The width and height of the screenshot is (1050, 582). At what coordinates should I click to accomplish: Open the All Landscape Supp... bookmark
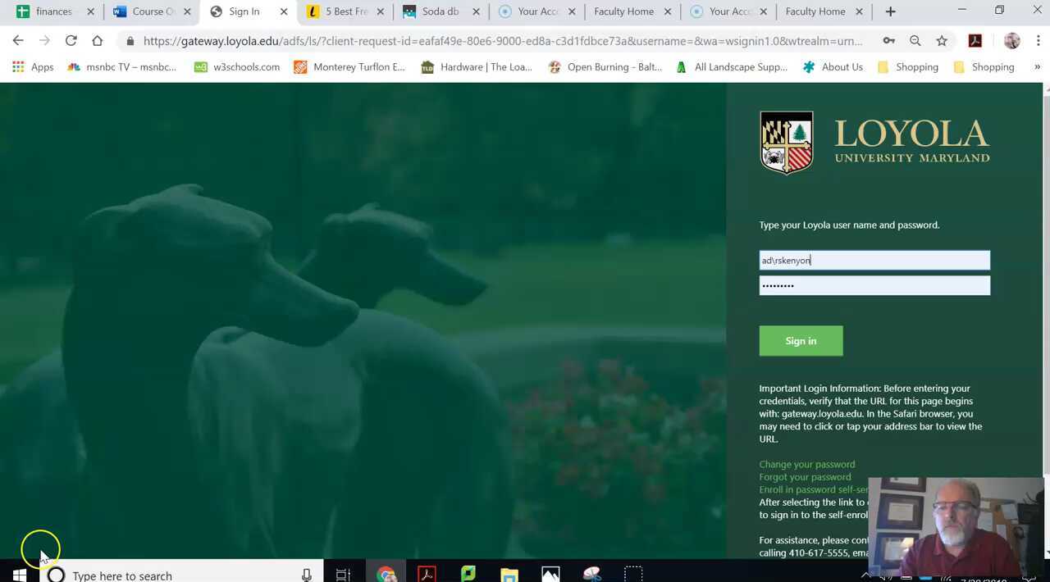tap(732, 67)
